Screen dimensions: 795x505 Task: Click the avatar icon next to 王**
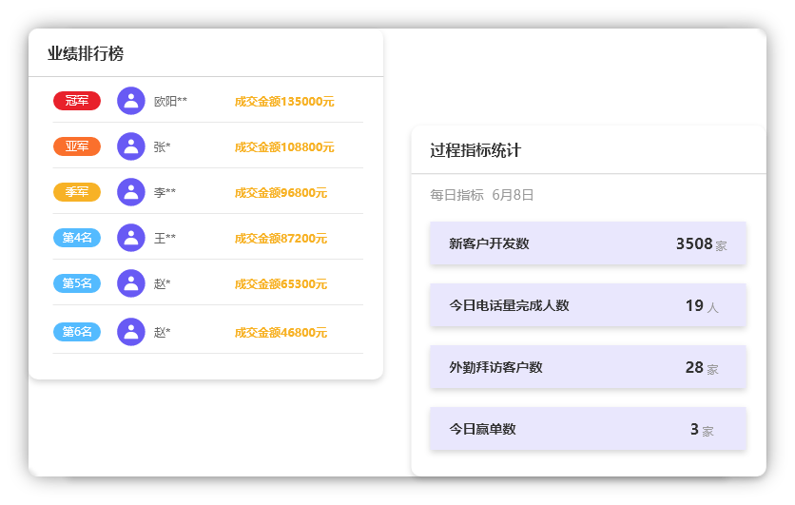(131, 238)
